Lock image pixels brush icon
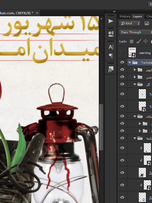Screen dimensions: 152x203 (139, 41)
